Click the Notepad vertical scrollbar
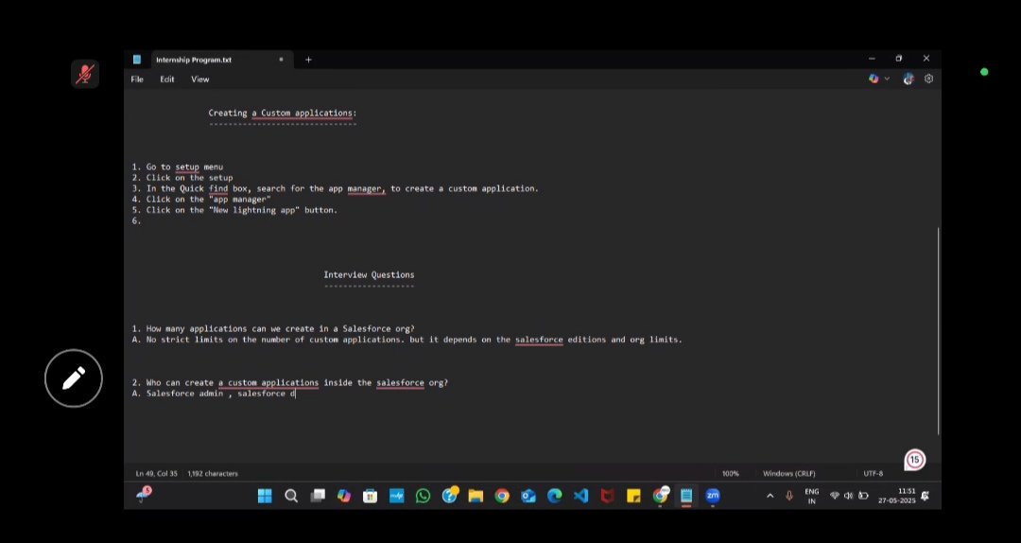1021x543 pixels. point(938,331)
